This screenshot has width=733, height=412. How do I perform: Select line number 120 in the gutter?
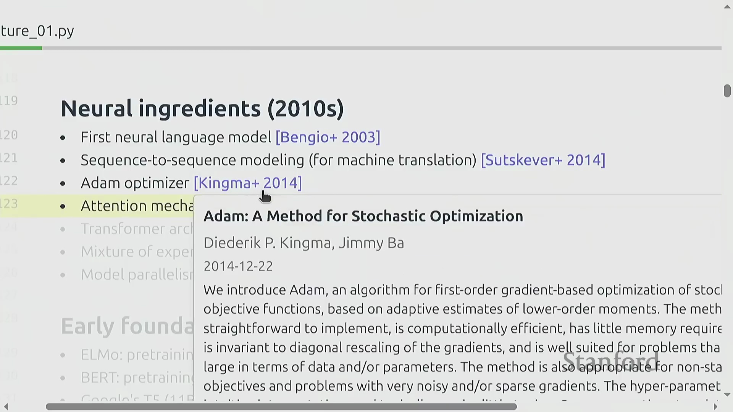click(9, 135)
